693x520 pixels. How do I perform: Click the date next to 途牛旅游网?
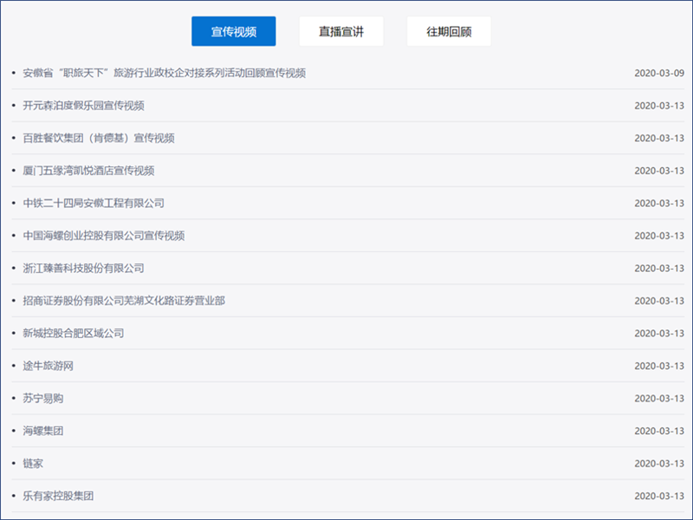pyautogui.click(x=658, y=366)
